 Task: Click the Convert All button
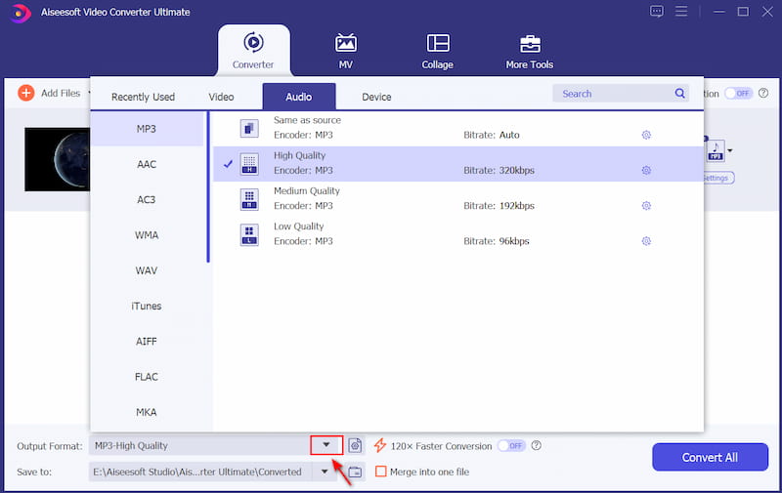click(x=710, y=458)
